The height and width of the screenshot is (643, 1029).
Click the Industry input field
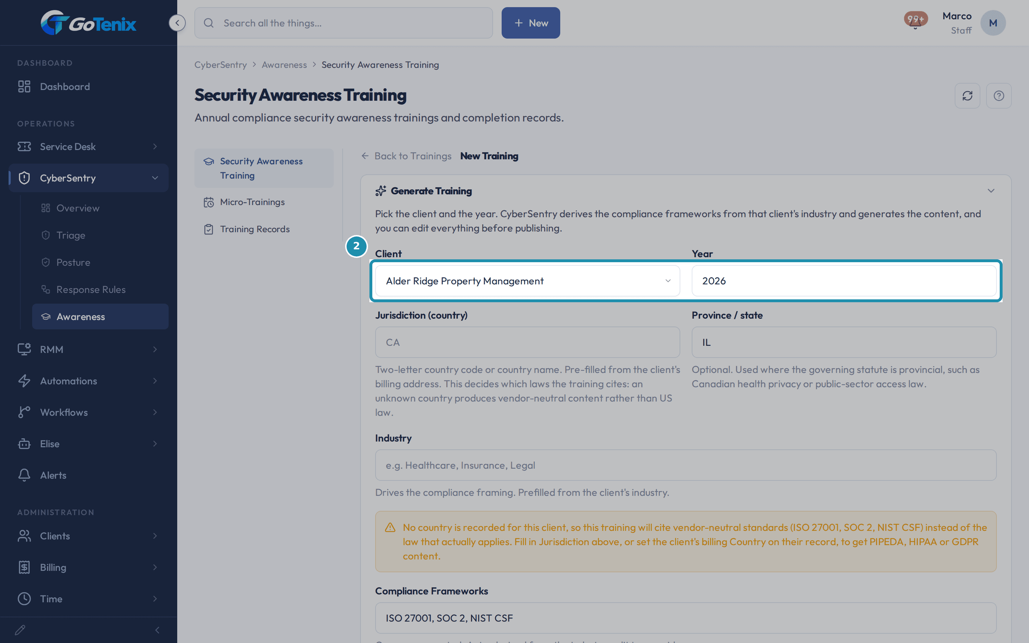click(x=685, y=465)
